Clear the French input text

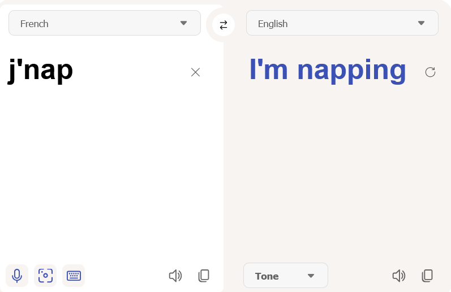195,72
